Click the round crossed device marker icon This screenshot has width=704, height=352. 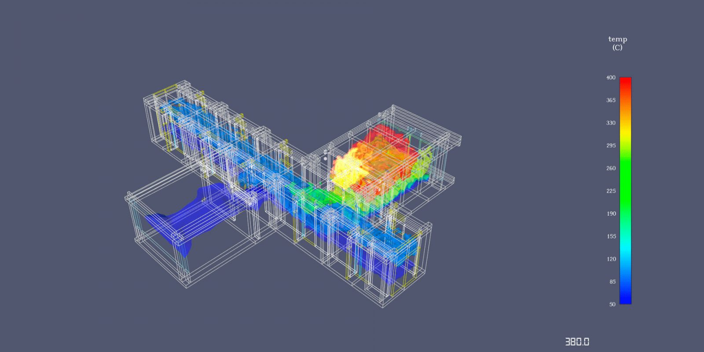pos(326,158)
